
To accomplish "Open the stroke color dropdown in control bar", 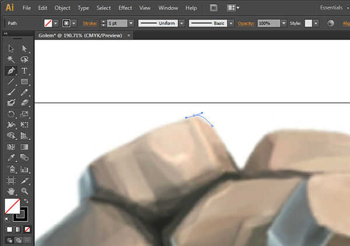I will click(74, 23).
